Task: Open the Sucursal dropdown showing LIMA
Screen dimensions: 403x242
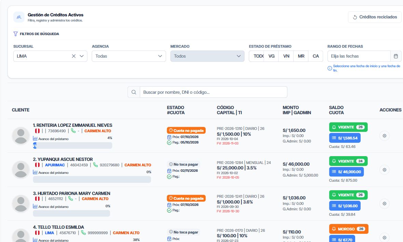Action: click(51, 56)
